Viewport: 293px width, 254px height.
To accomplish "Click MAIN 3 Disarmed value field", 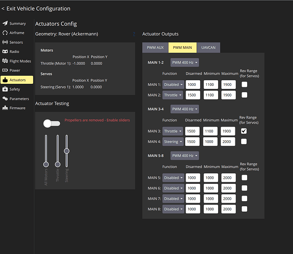I will click(192, 131).
